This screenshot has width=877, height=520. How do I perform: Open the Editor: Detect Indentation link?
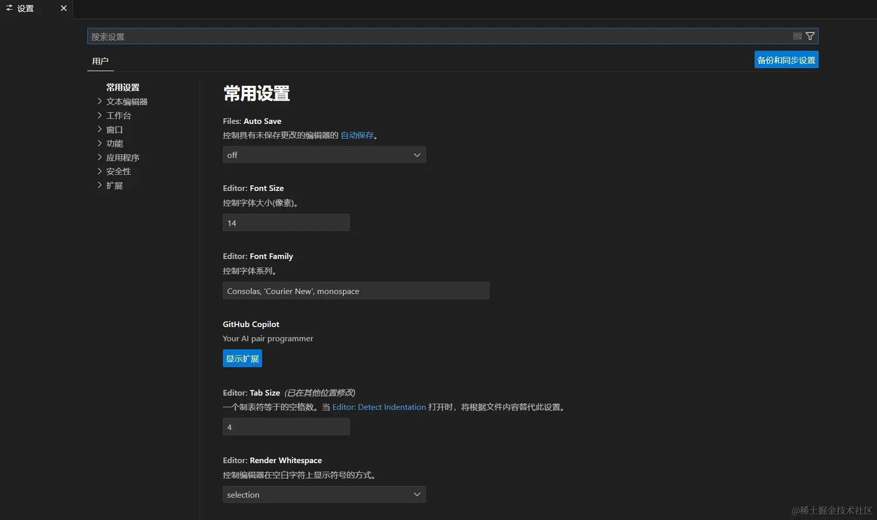pyautogui.click(x=379, y=407)
